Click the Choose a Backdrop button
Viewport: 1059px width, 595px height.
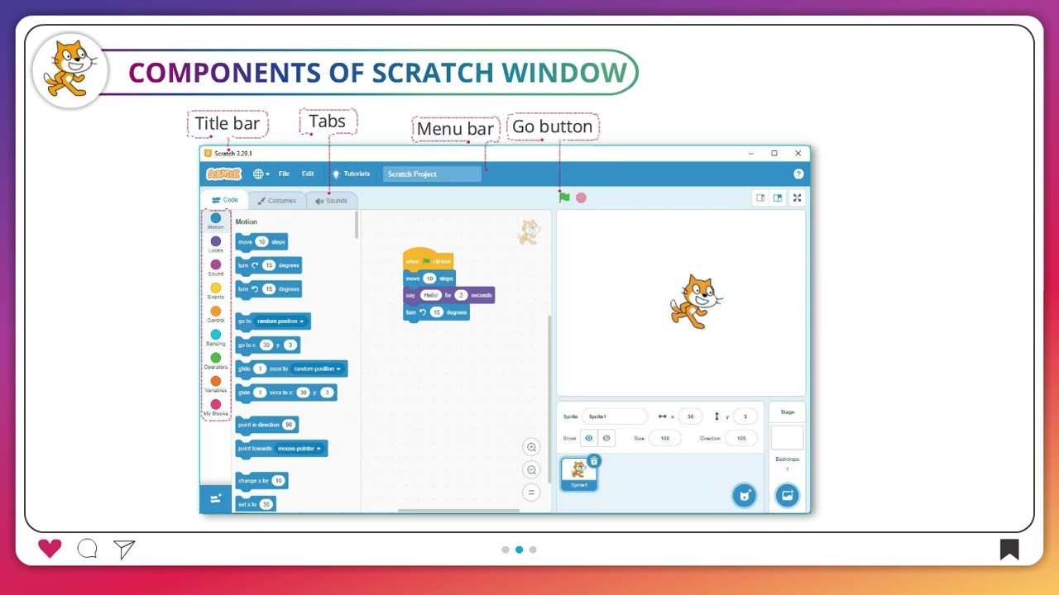pyautogui.click(x=787, y=495)
